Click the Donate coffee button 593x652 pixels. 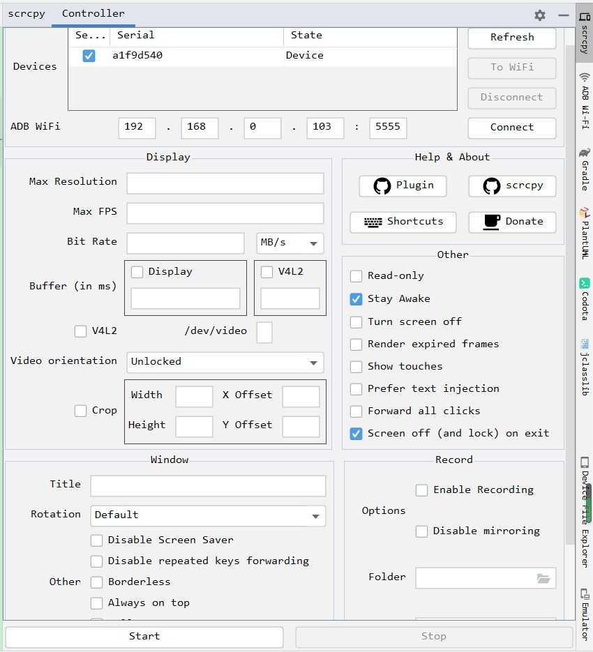click(x=512, y=222)
